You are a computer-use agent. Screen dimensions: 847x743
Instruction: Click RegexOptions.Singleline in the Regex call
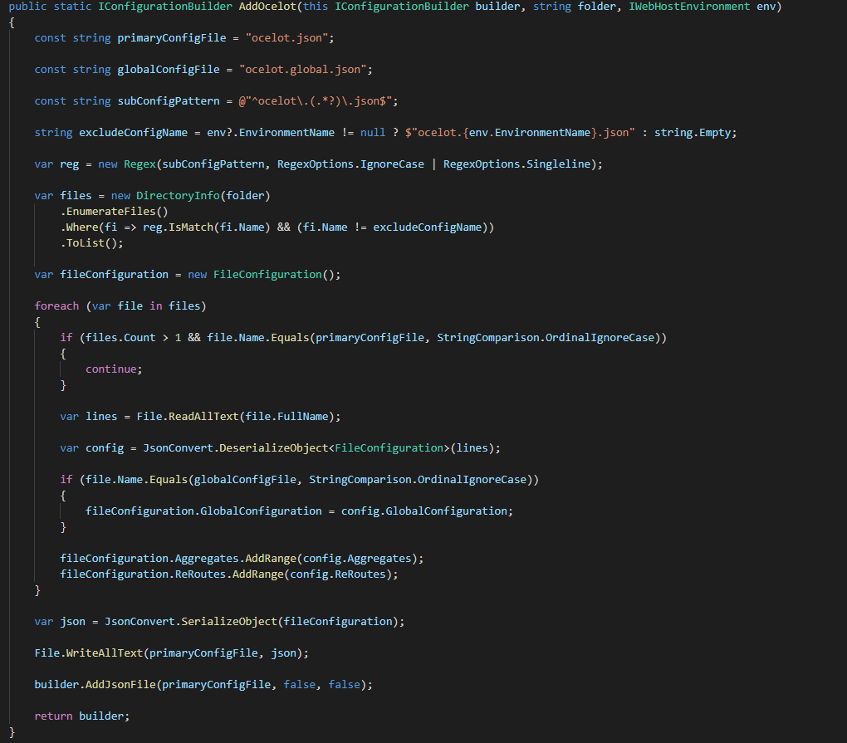pyautogui.click(x=517, y=164)
